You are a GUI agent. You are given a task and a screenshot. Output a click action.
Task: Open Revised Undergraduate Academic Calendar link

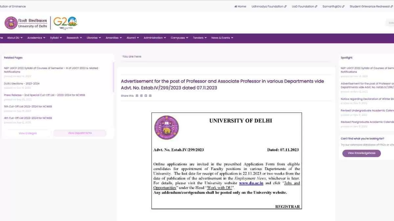[x=367, y=111]
